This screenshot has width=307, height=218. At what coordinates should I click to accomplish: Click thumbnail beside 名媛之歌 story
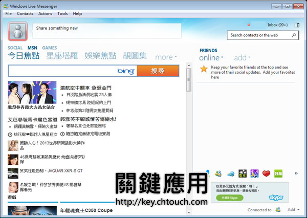point(13,187)
